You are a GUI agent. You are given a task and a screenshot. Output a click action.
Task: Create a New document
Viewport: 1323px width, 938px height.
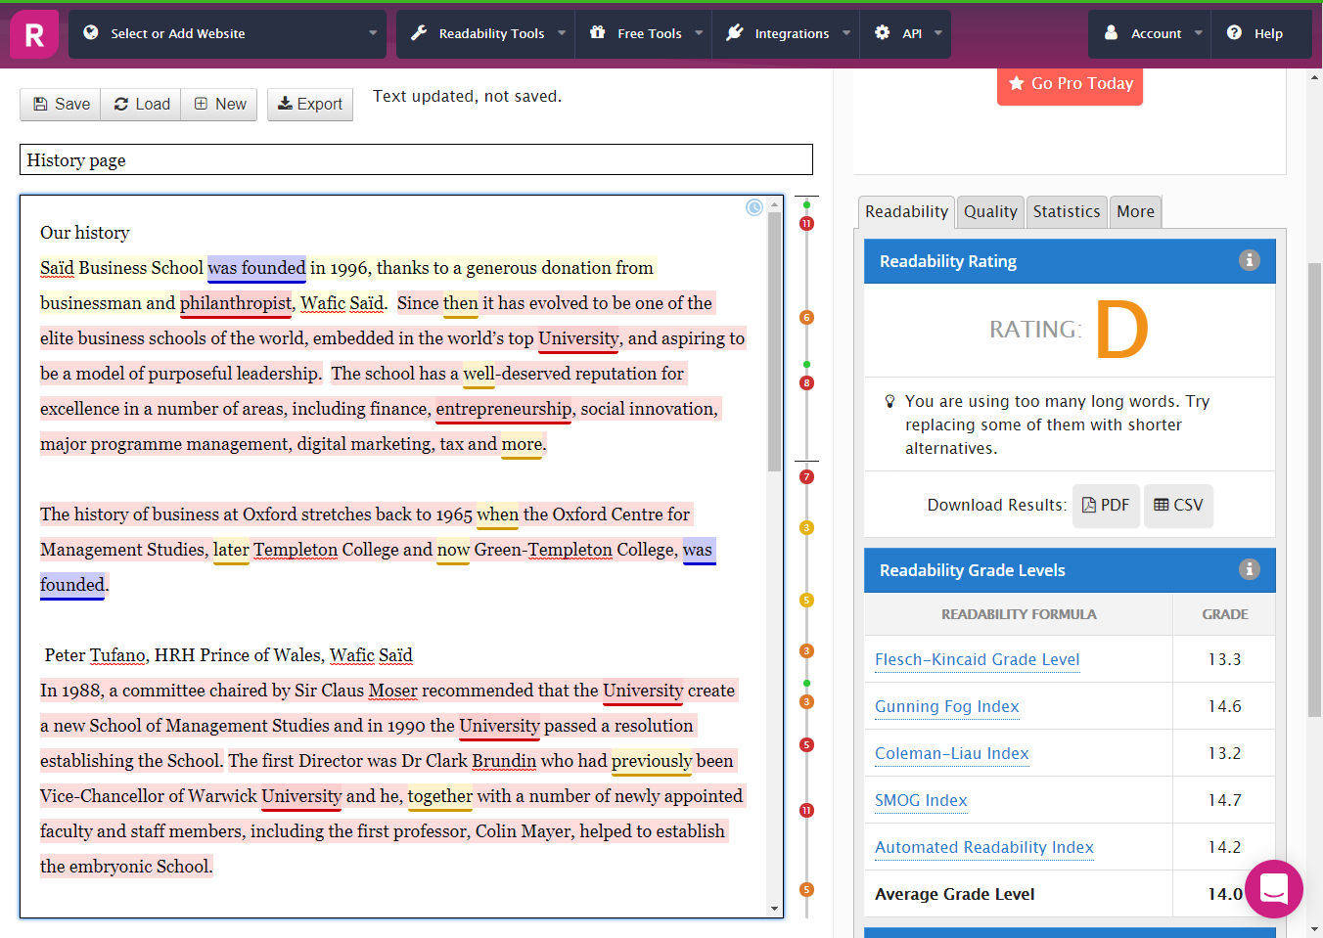[x=219, y=104]
